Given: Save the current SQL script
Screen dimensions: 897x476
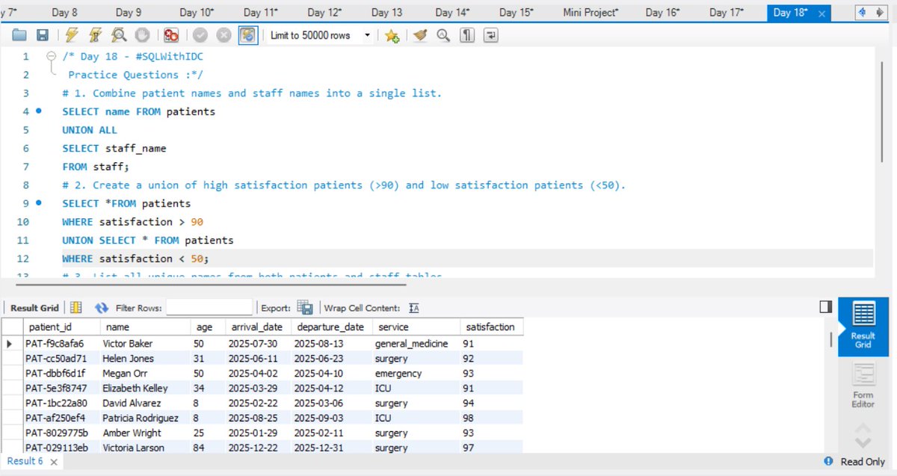Looking at the screenshot, I should 43,35.
